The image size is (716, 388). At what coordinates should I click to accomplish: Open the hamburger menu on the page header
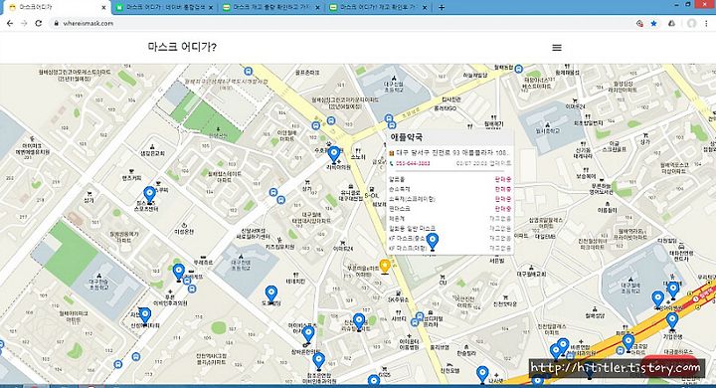click(x=557, y=48)
